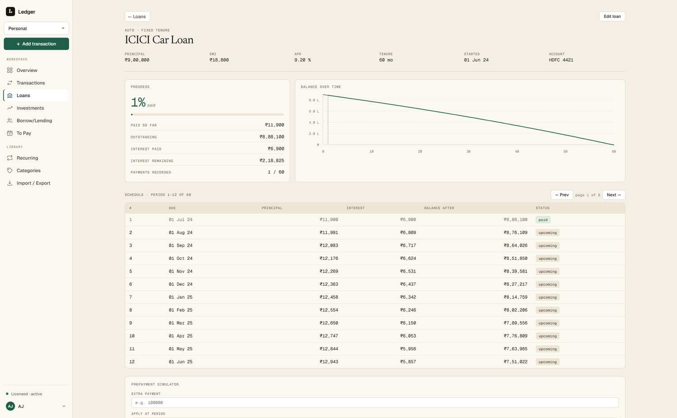Click the EMI value ₹18,800
This screenshot has width=677, height=418.
[219, 60]
